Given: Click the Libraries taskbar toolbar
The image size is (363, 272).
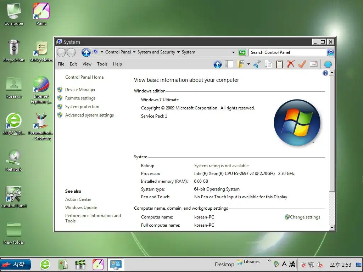Looking at the screenshot, I should pos(248,262).
